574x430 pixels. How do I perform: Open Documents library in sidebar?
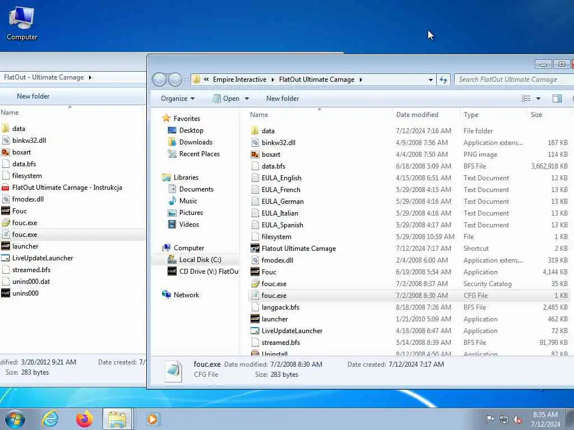(191, 189)
